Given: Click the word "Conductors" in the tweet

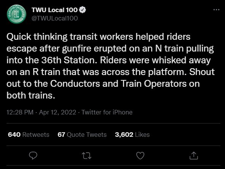Looking at the screenshot, I should [x=75, y=84].
